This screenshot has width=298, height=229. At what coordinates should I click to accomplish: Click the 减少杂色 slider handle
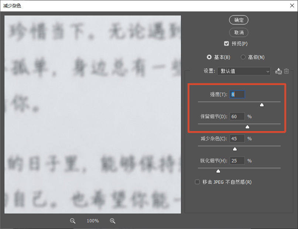click(235, 149)
